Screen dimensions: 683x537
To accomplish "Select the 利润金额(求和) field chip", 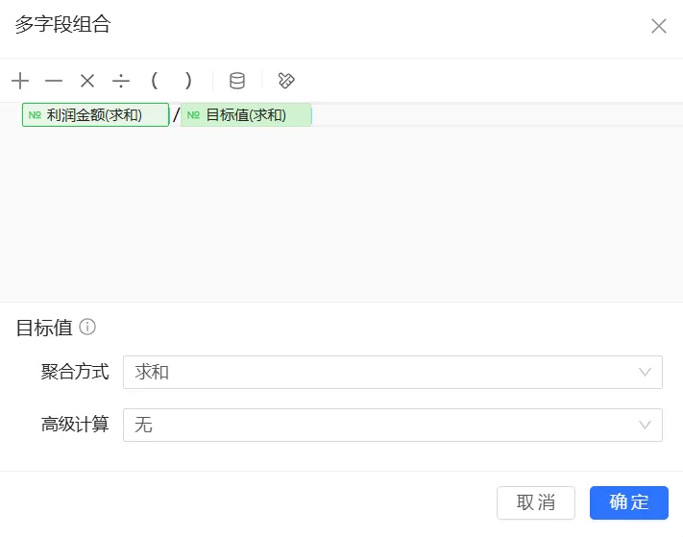I will 95,115.
